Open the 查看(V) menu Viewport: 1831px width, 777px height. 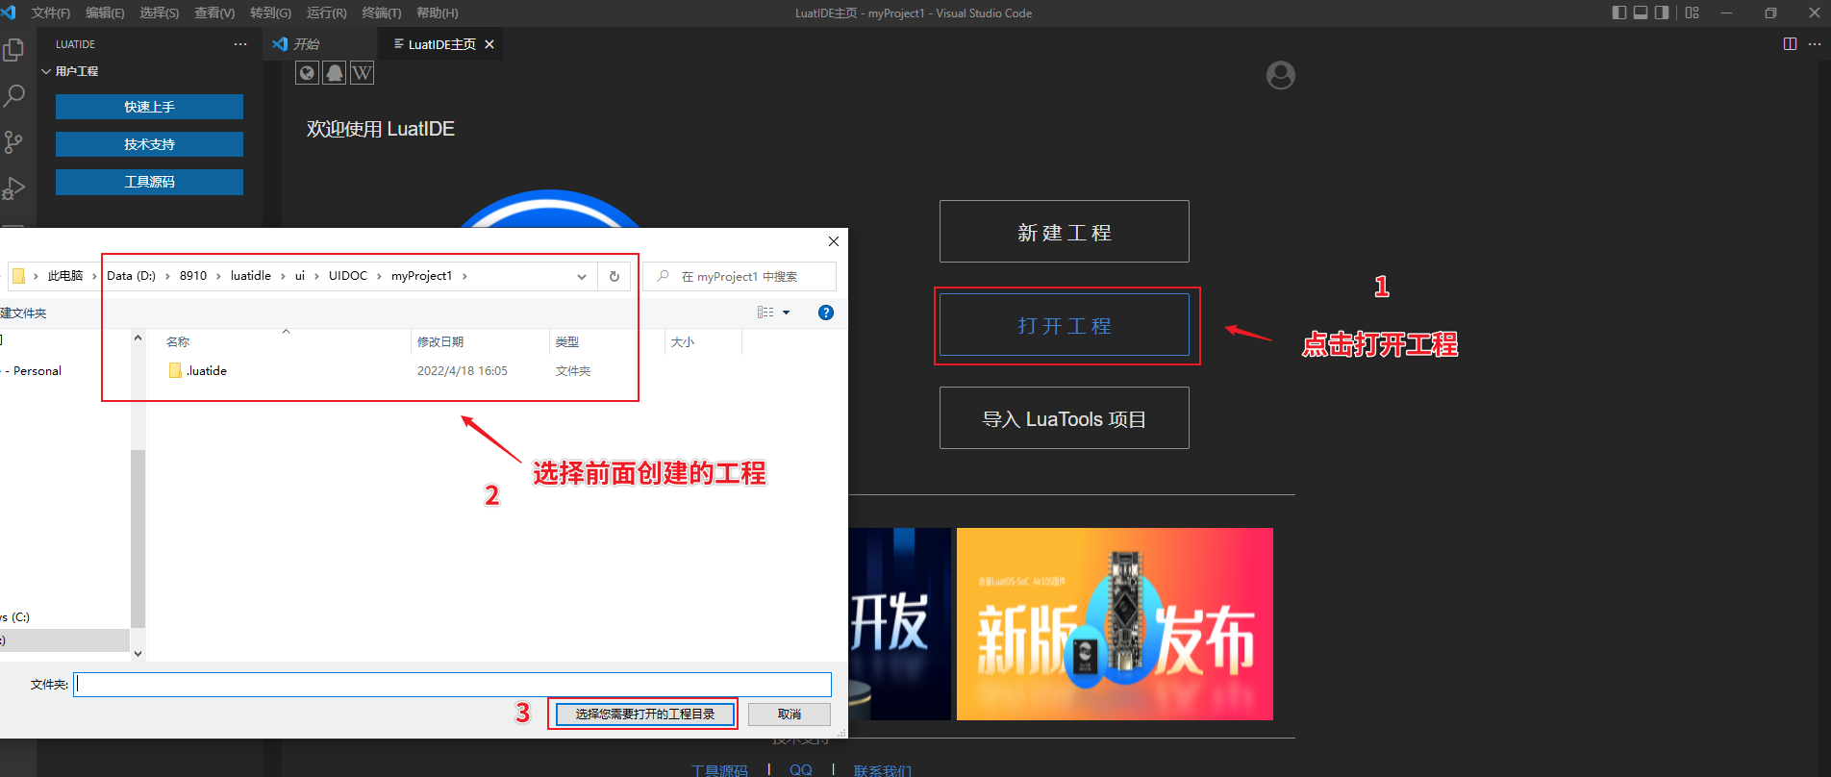(x=214, y=13)
